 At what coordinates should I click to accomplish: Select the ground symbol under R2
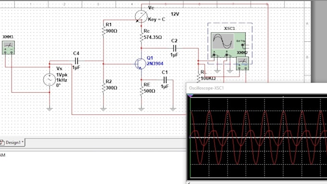(x=103, y=109)
